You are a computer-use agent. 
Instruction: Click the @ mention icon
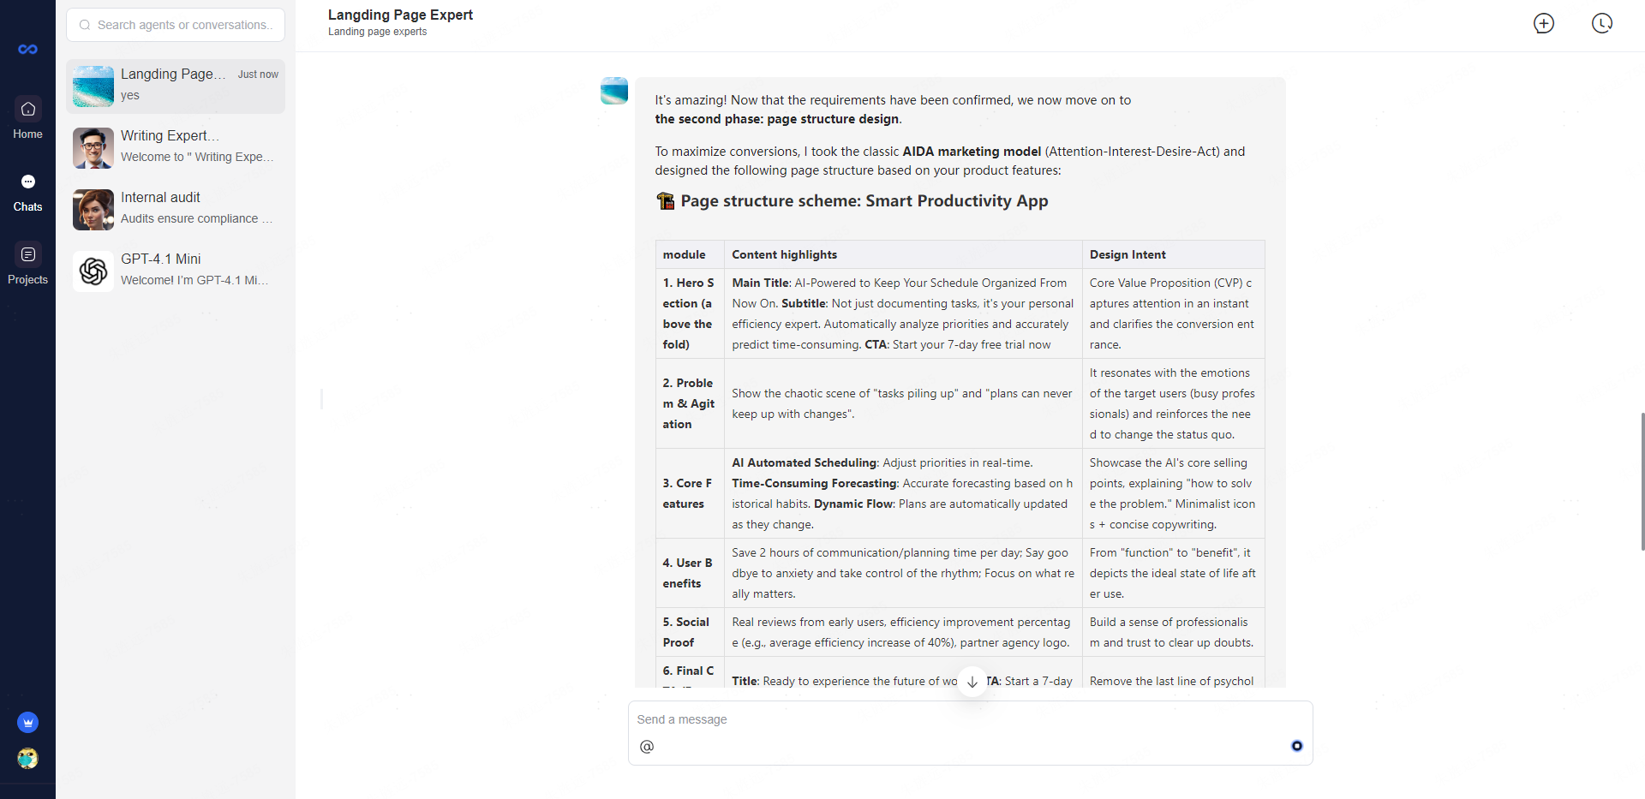tap(647, 747)
